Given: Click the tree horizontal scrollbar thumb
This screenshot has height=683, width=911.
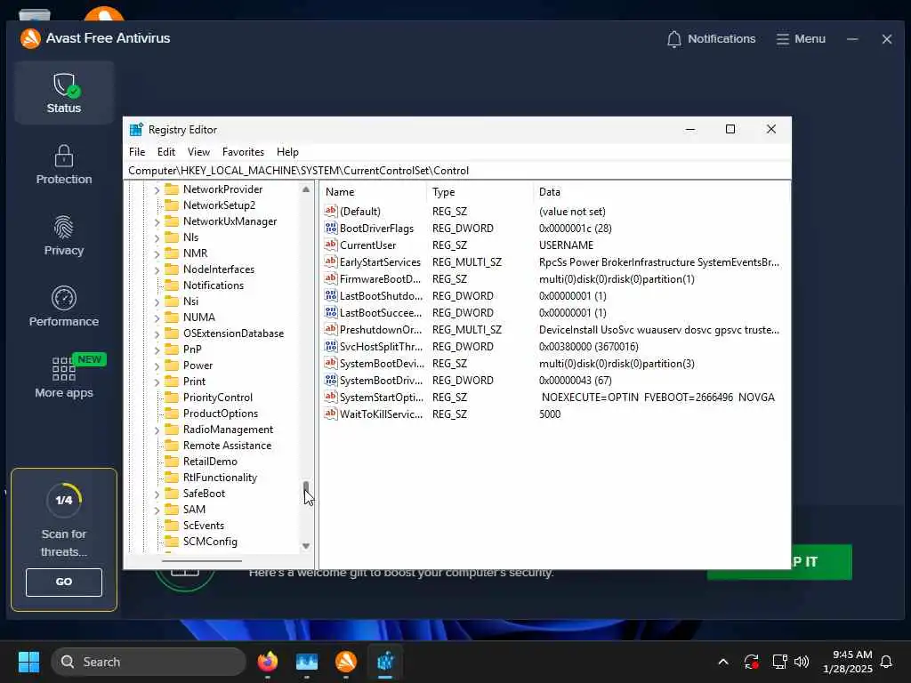Looking at the screenshot, I should 202,561.
